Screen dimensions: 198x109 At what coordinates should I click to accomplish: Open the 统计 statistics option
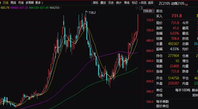pyautogui.click(x=119, y=3)
